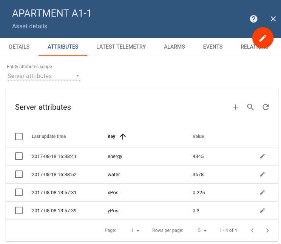Screen dimensions: 281x244
Task: Add a new server attribute with plus icon
Action: pyautogui.click(x=235, y=107)
